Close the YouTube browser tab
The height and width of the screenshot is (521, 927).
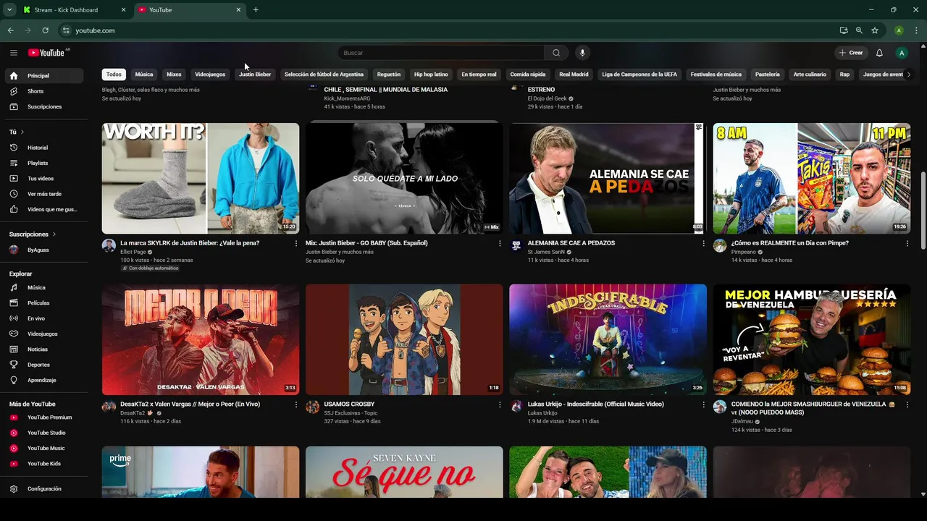tap(238, 10)
